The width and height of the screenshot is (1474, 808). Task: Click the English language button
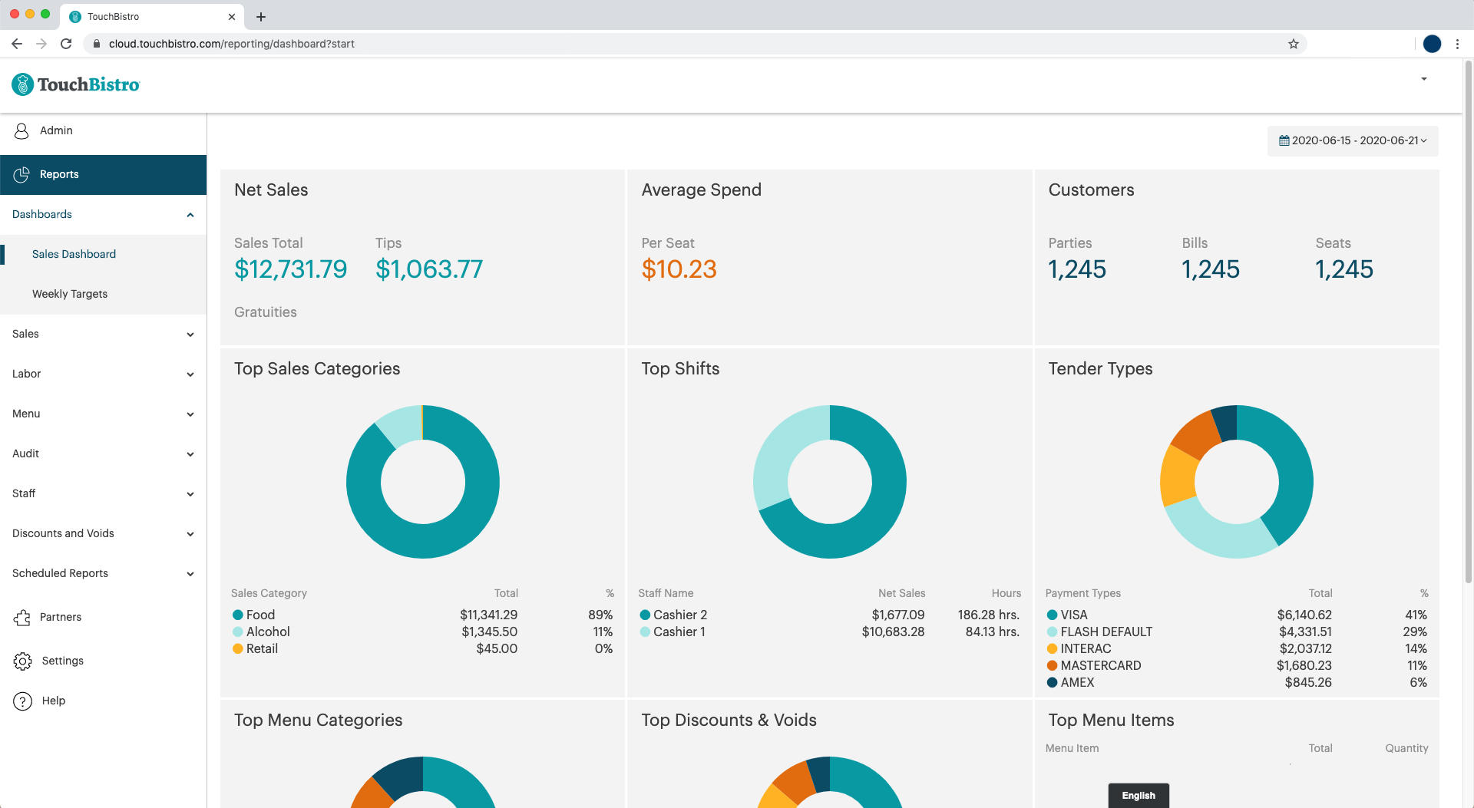1138,796
